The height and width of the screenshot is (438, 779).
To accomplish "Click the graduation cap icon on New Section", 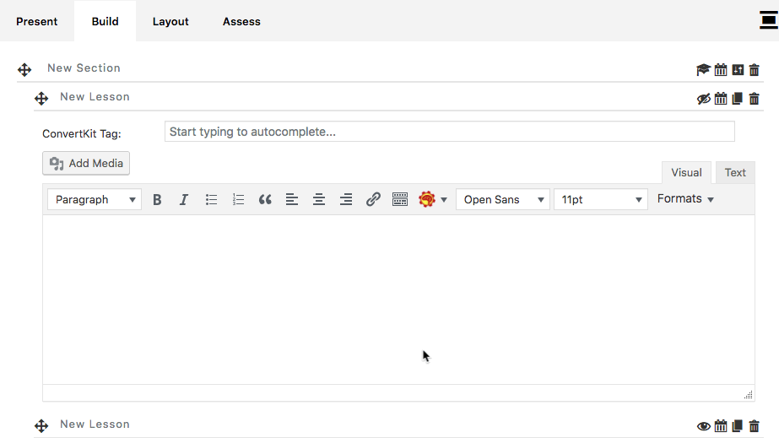I will point(703,70).
